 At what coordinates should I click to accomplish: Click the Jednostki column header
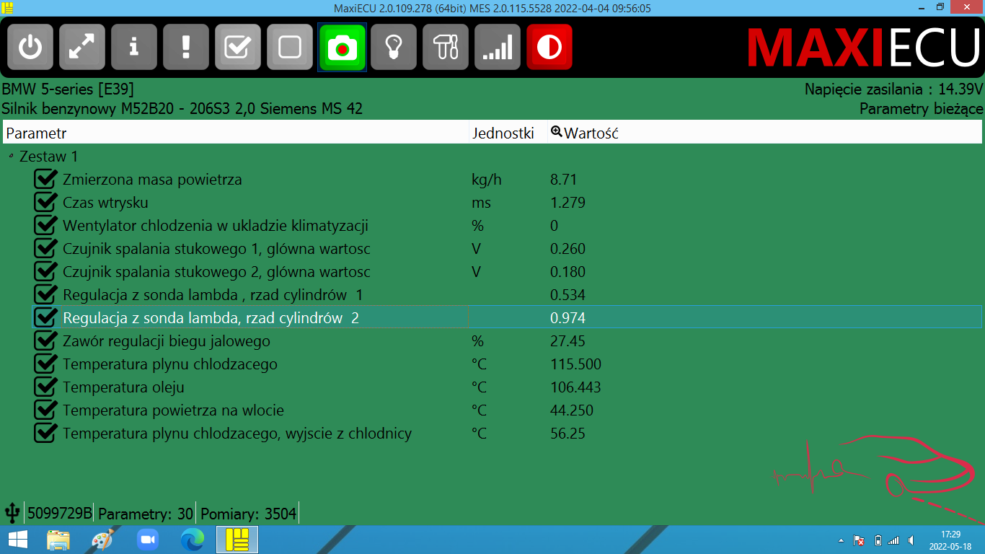(508, 133)
